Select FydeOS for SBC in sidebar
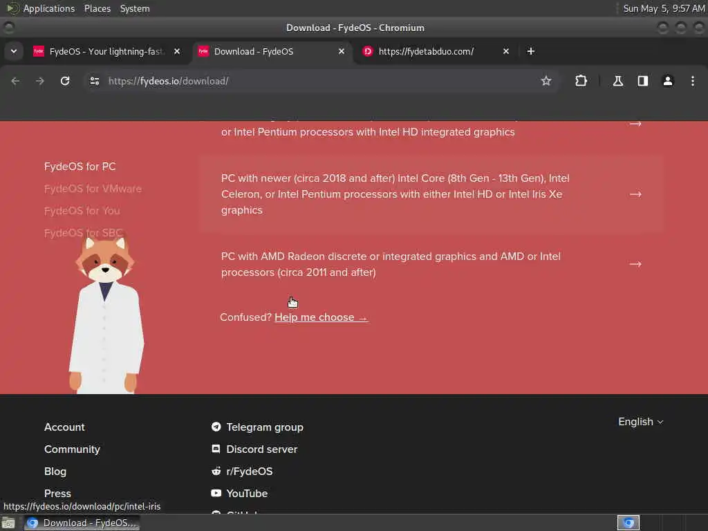Image resolution: width=708 pixels, height=531 pixels. 83,232
